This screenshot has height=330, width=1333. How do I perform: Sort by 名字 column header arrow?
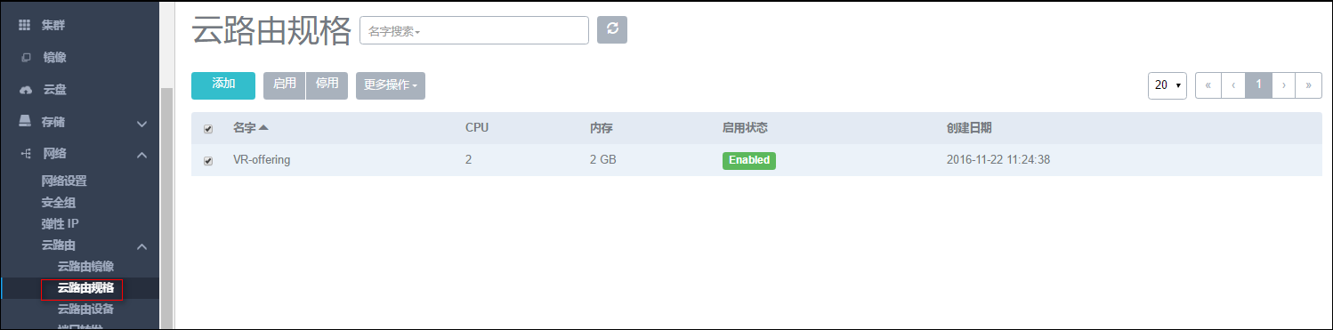[x=263, y=128]
